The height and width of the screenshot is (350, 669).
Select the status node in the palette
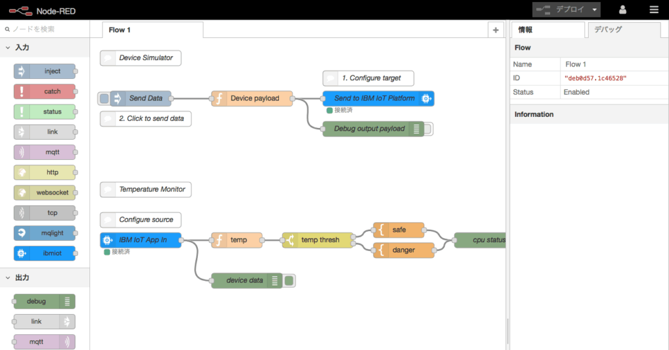pos(44,112)
